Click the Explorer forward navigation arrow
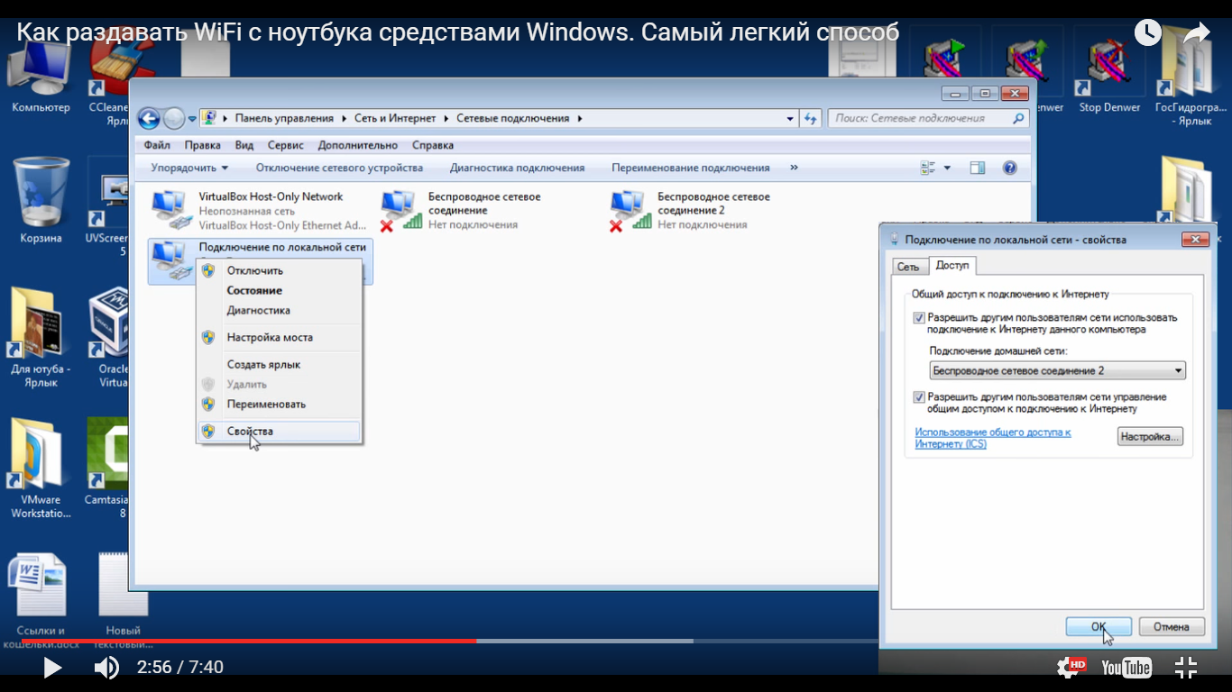The width and height of the screenshot is (1232, 692). pos(174,118)
